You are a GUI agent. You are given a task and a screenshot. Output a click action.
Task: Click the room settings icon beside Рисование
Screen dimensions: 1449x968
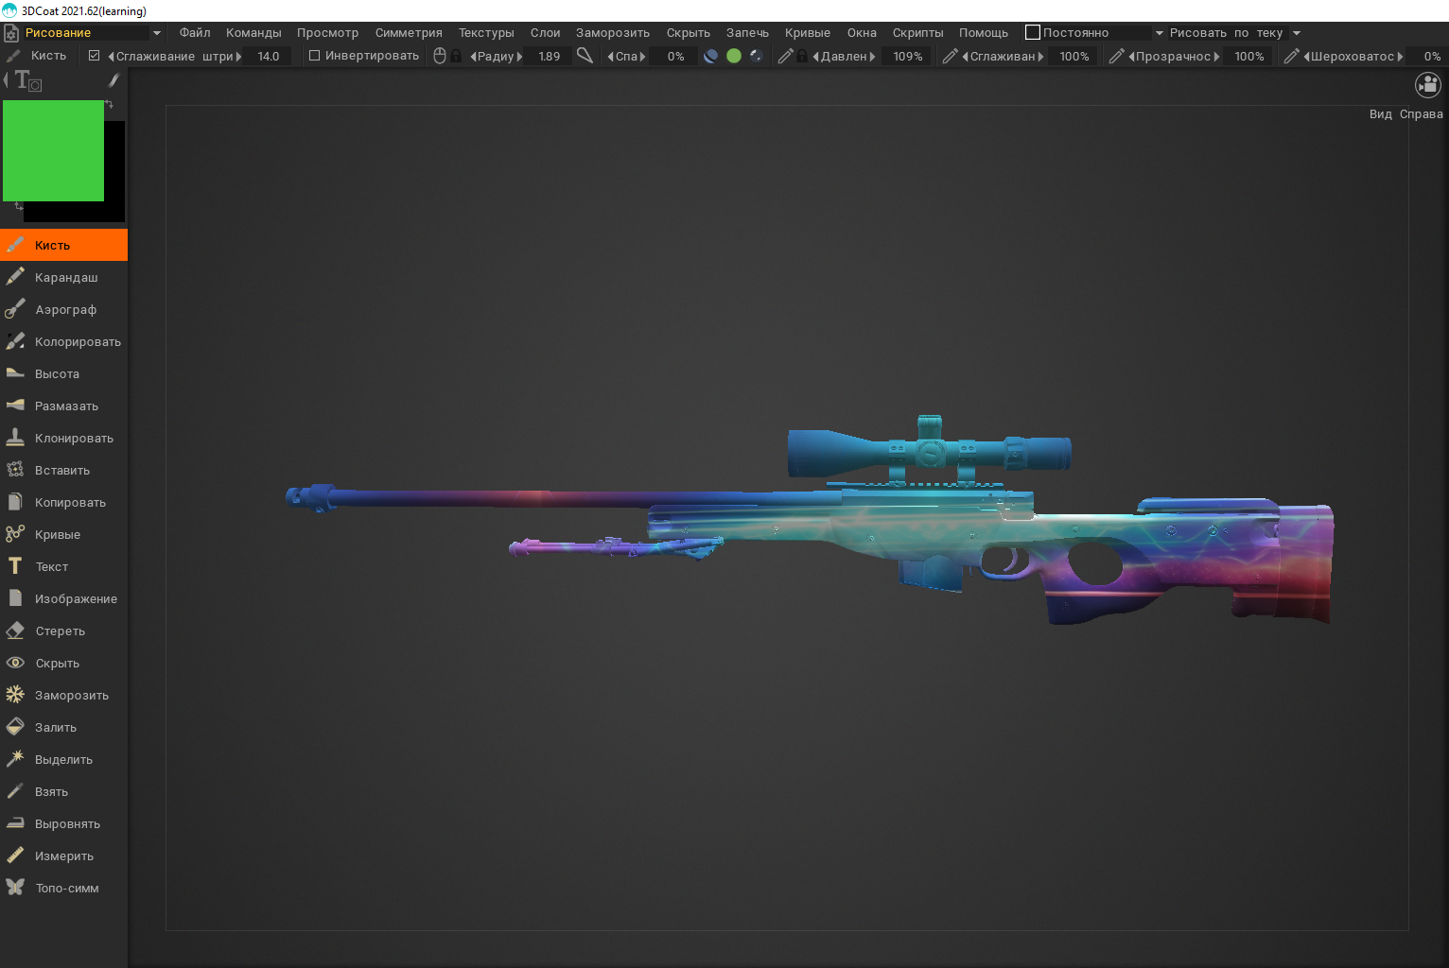11,33
